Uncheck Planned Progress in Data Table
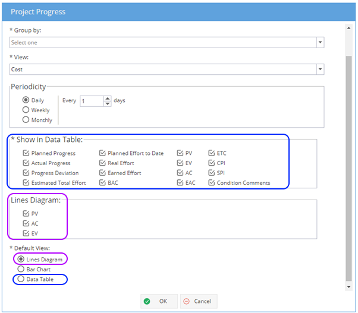Screen dimensions: 358x313 click(26, 153)
